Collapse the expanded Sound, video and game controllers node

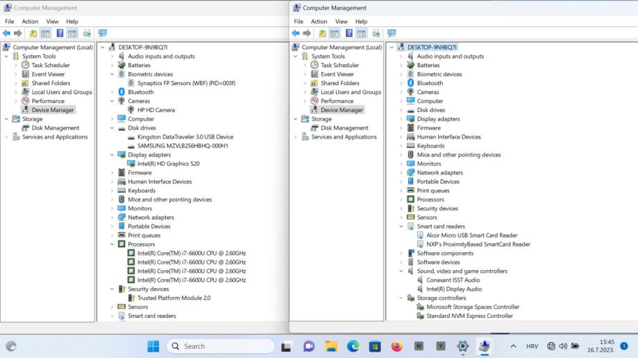(401, 271)
